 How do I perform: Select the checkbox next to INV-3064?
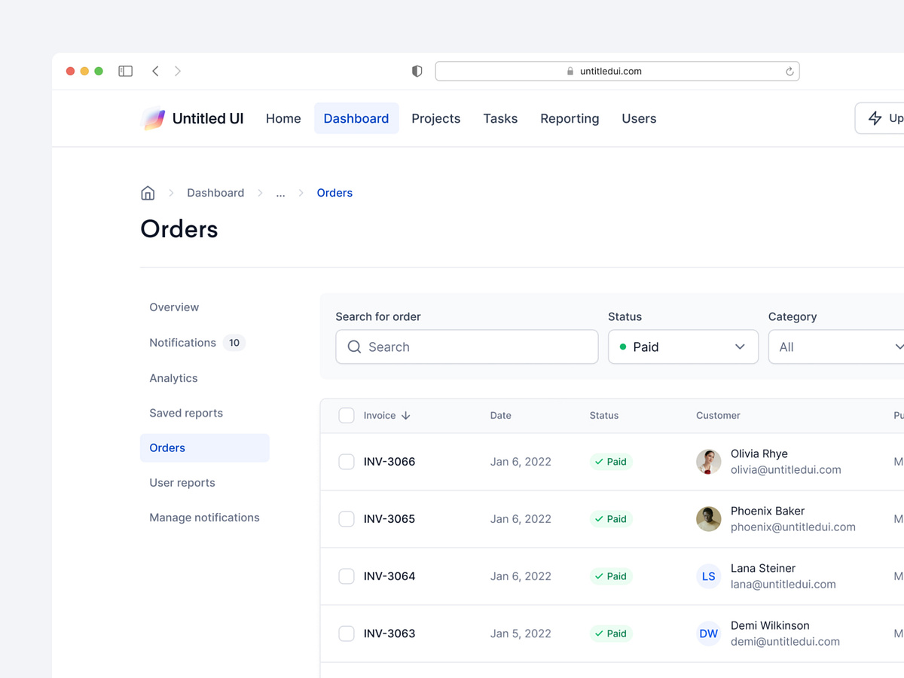click(x=346, y=576)
